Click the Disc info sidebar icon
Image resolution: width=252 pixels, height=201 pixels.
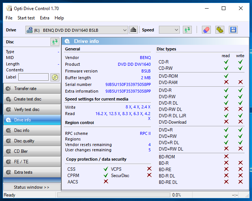click(x=8, y=130)
